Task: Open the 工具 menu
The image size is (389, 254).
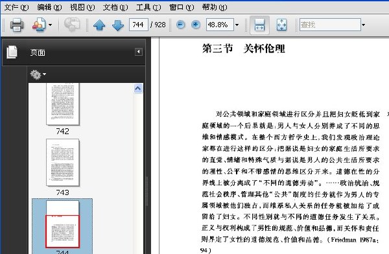Action: click(x=148, y=7)
